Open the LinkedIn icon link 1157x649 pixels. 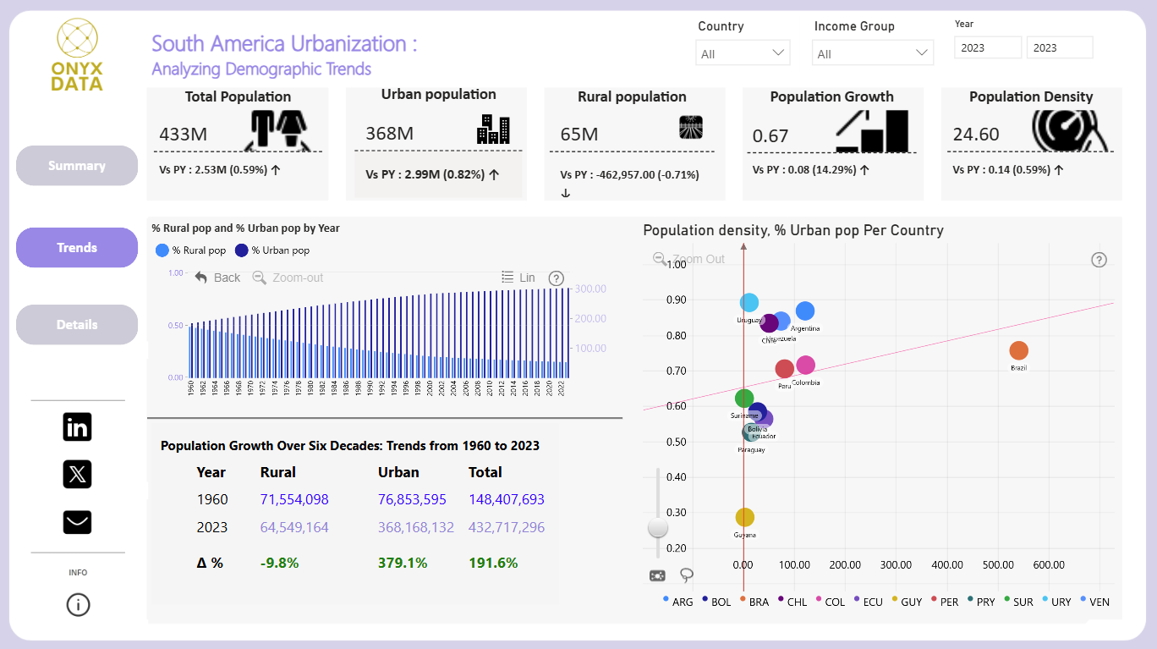(77, 427)
